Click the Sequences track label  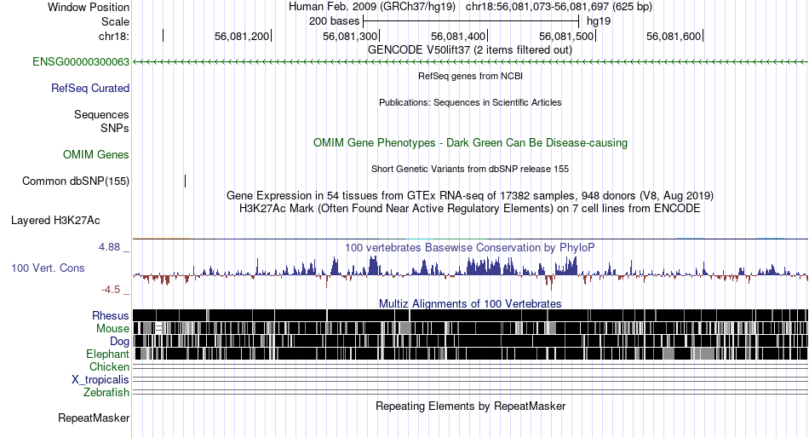point(101,115)
